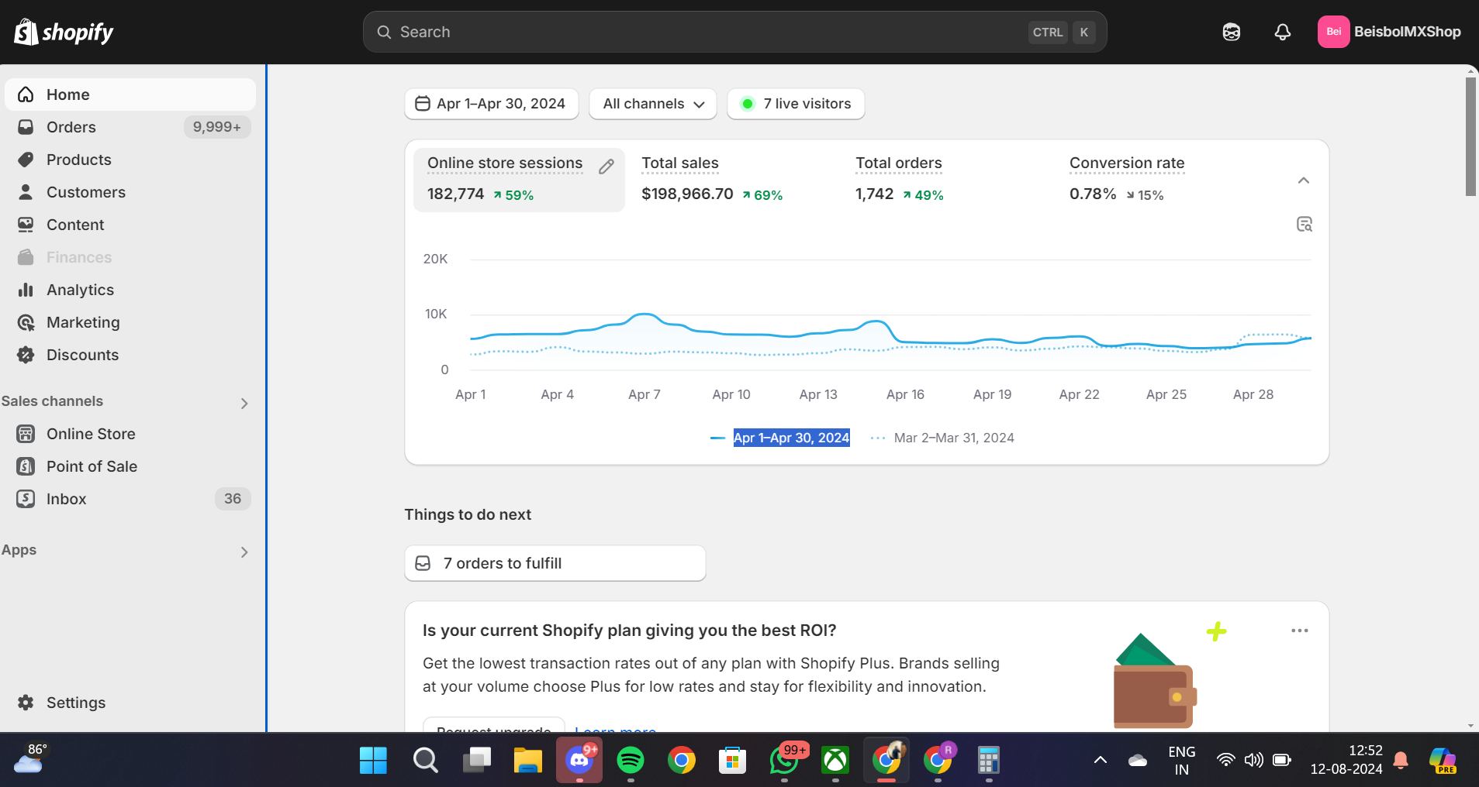This screenshot has width=1479, height=787.
Task: Select Conversion rate metric
Action: tap(1127, 180)
